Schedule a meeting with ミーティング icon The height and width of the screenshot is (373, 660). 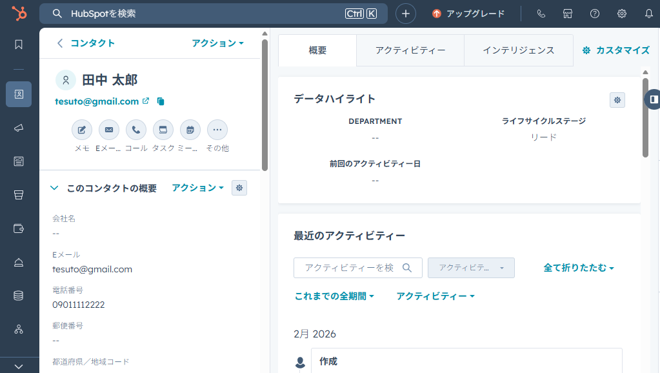point(190,130)
